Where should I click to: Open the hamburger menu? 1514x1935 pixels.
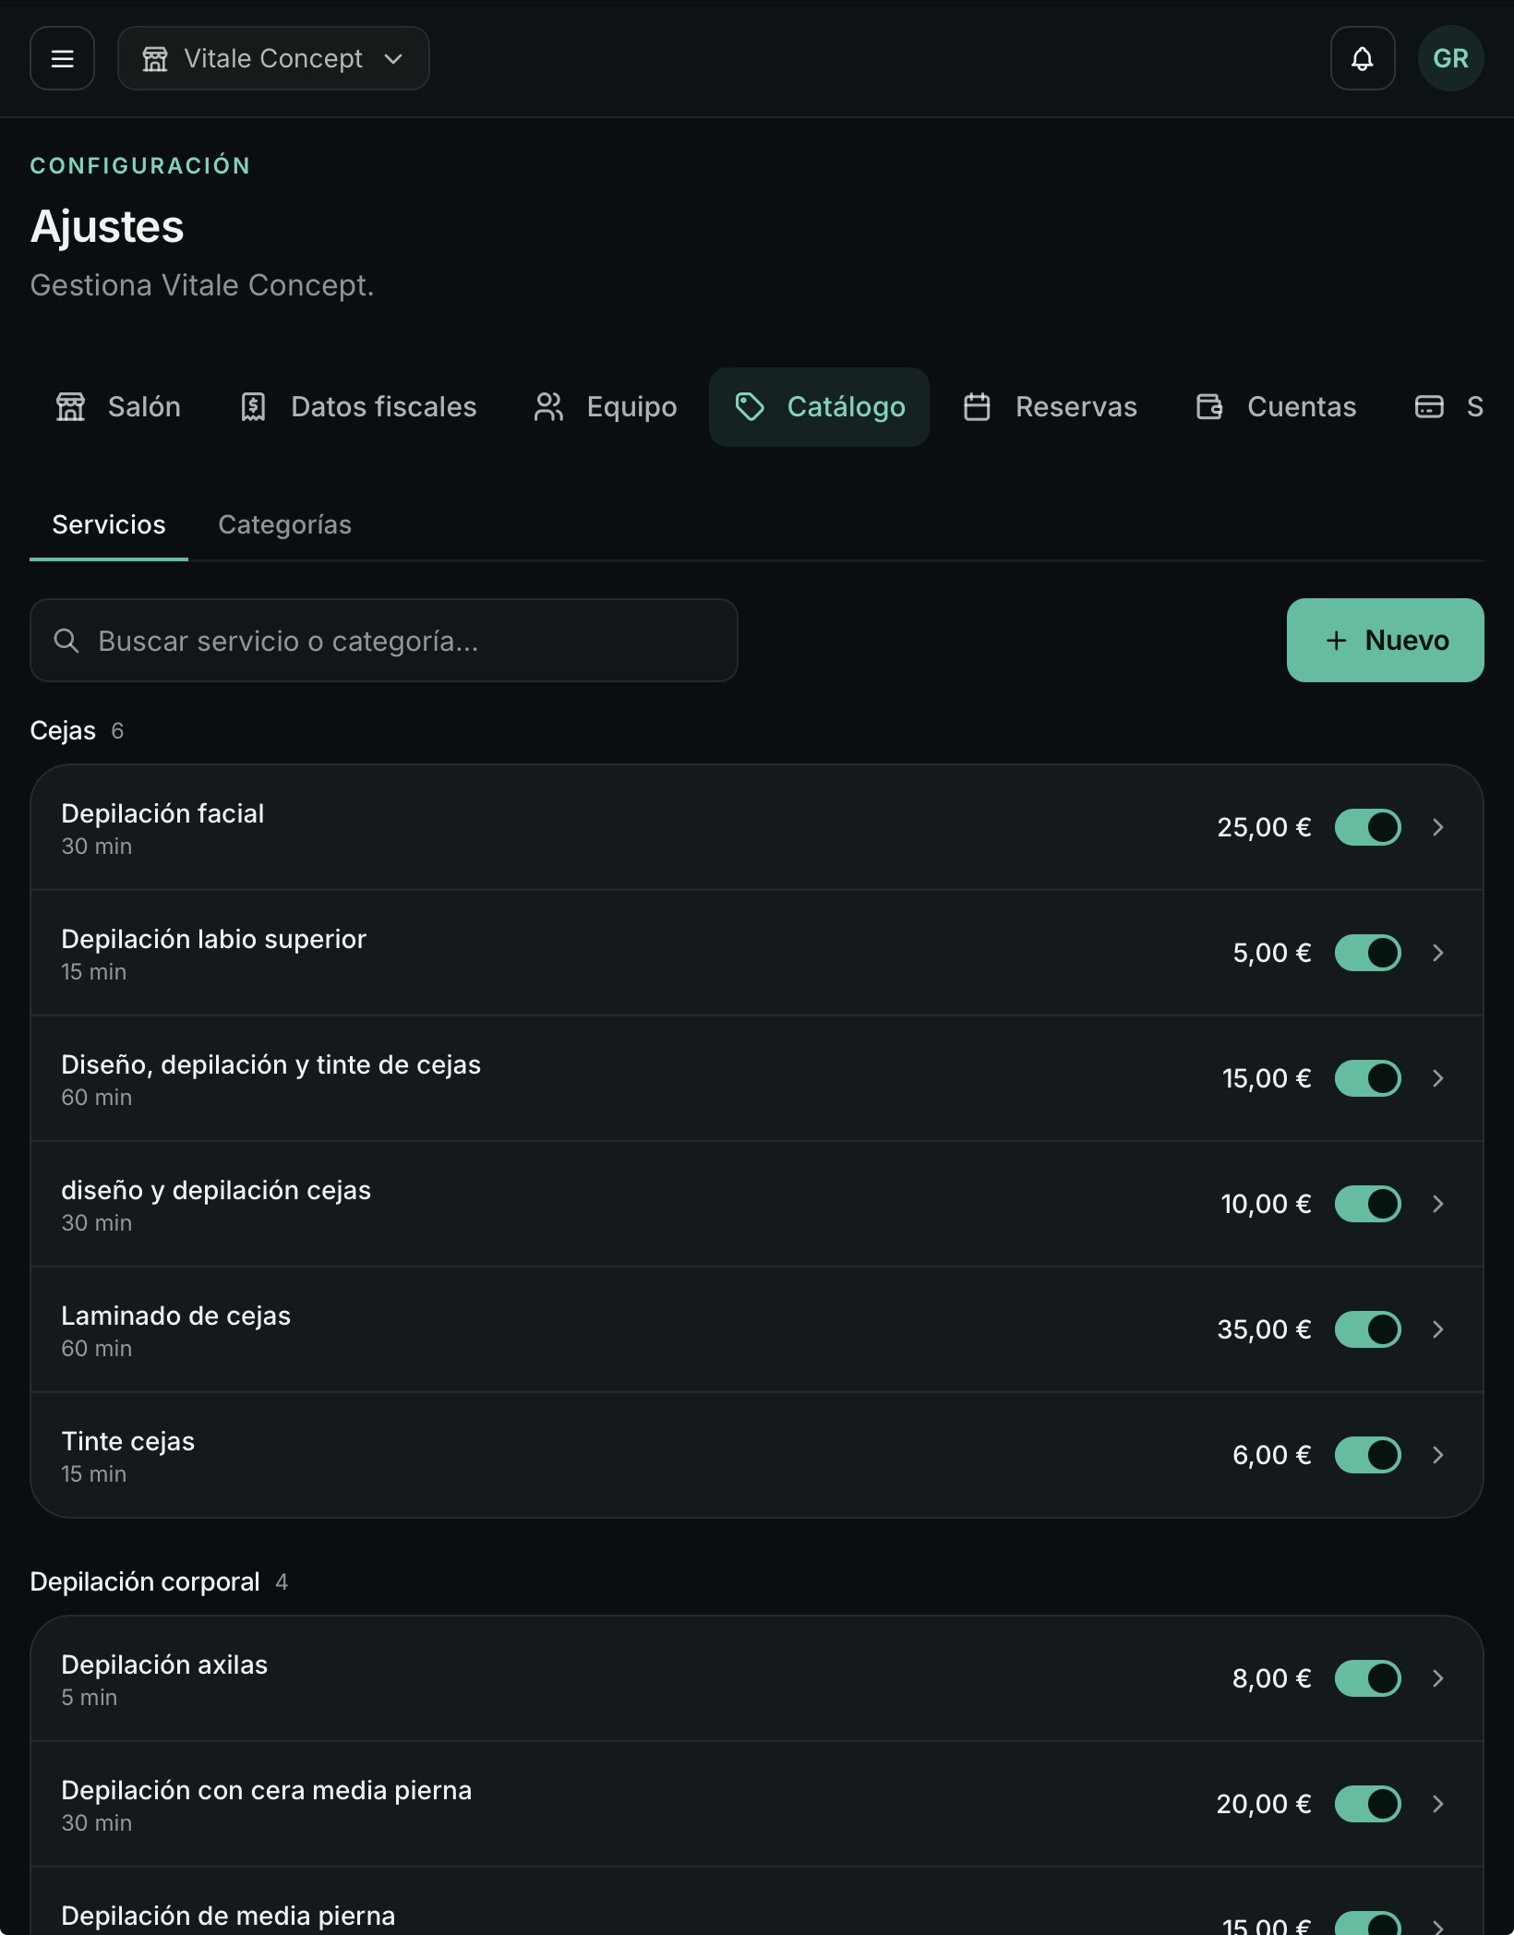62,58
